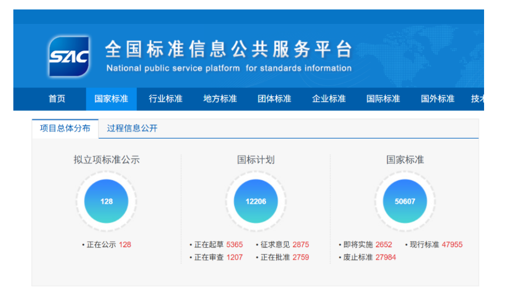Click the 拟立项标准公示 heading
508x300 pixels.
(107, 160)
